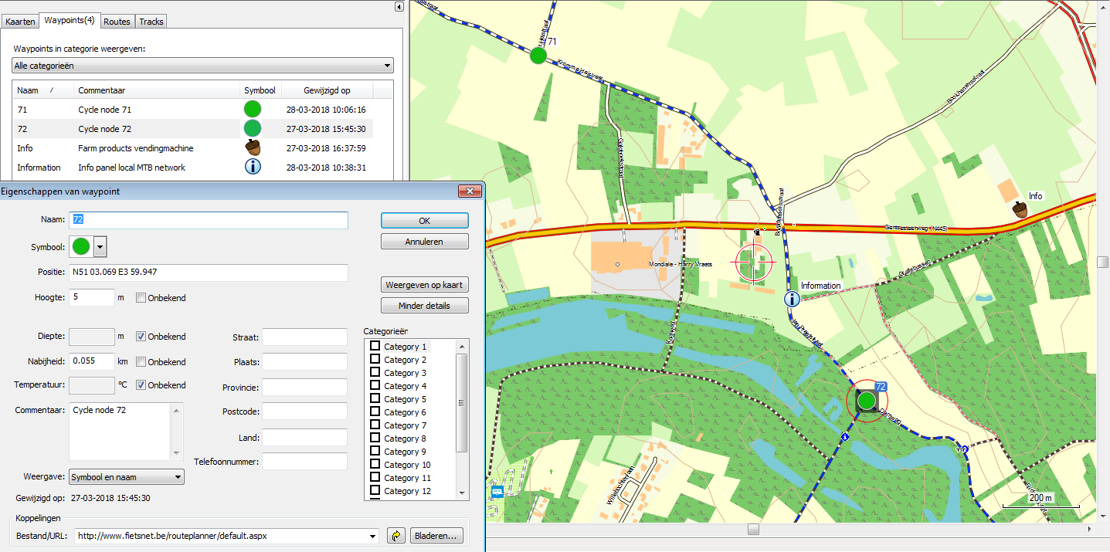Click the Minder details button
This screenshot has width=1110, height=552.
424,306
